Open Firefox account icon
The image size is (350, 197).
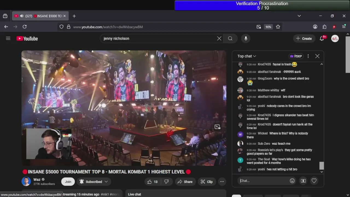click(x=315, y=27)
